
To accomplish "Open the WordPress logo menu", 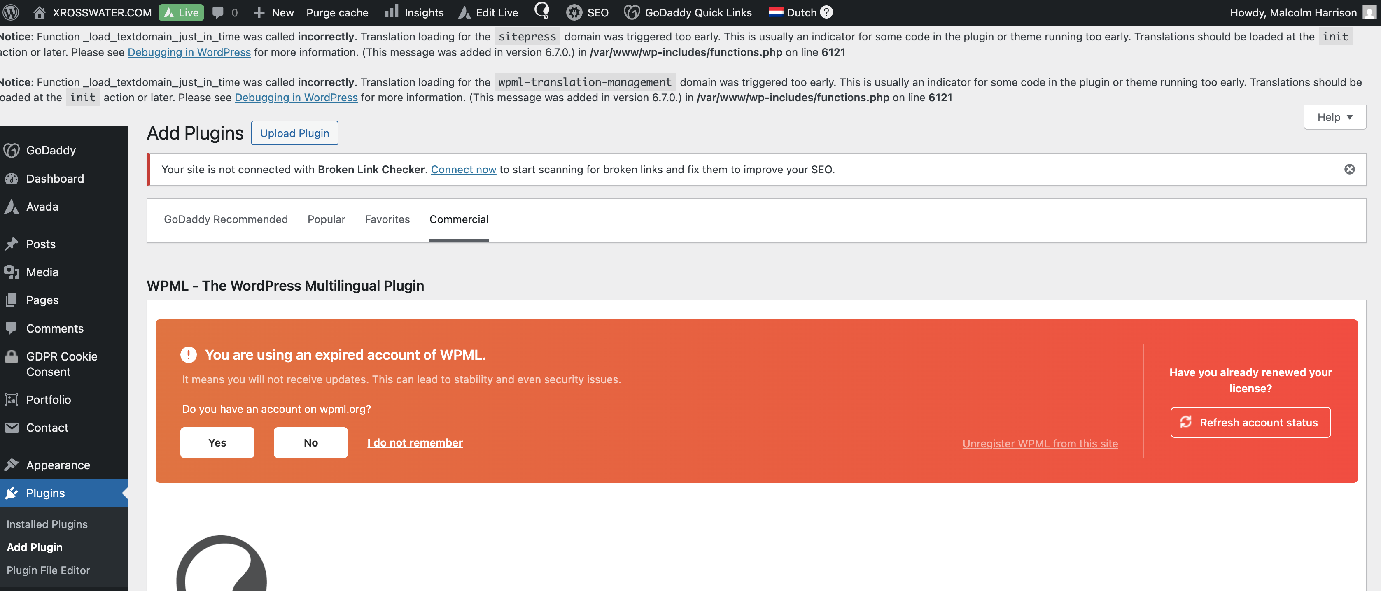I will (x=11, y=12).
